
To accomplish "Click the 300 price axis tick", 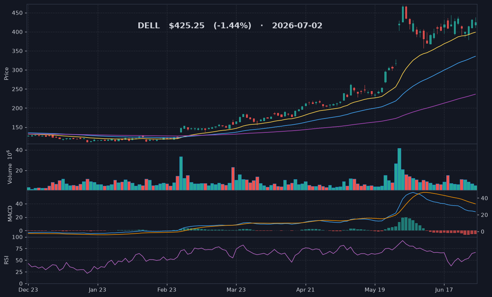I will pyautogui.click(x=18, y=70).
